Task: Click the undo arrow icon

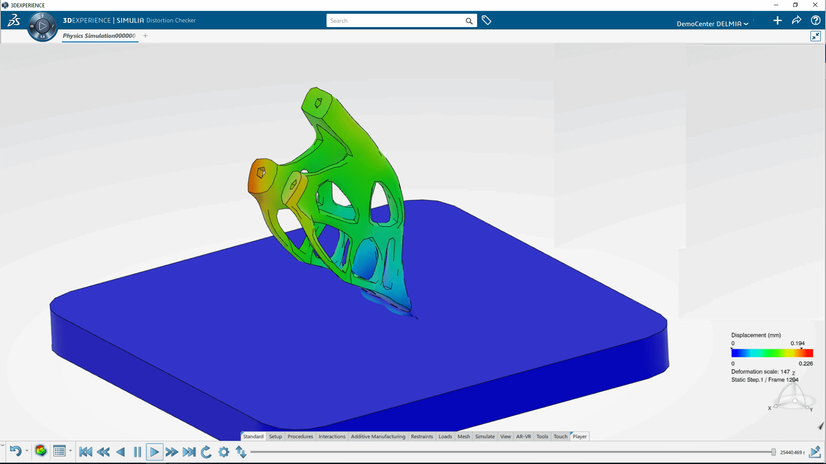Action: (x=15, y=452)
